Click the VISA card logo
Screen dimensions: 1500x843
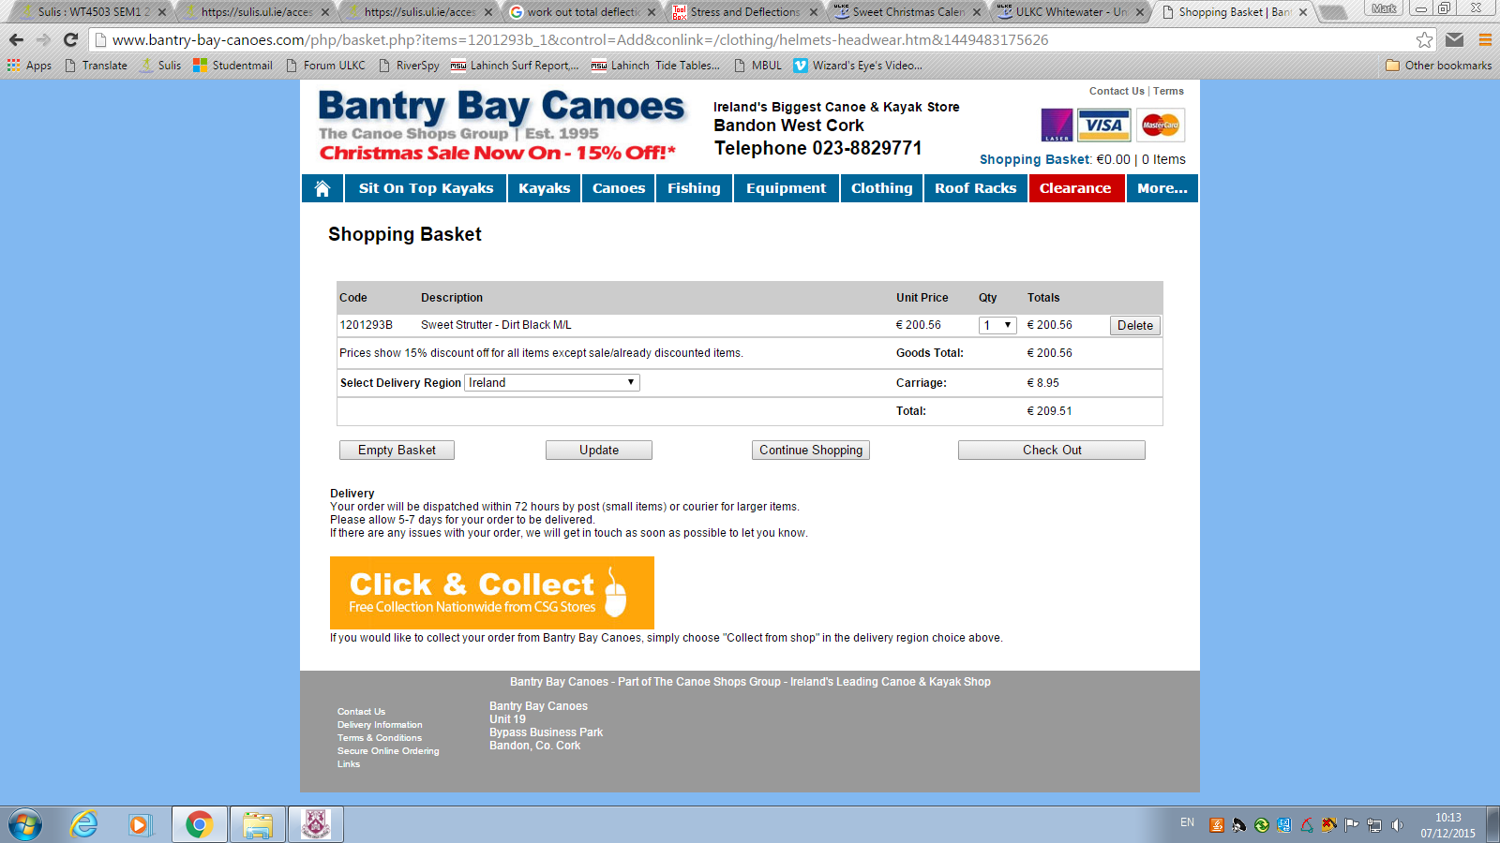click(x=1103, y=125)
